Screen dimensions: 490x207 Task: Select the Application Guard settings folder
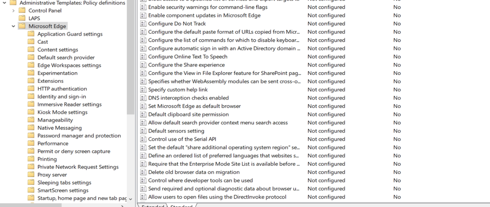70,34
